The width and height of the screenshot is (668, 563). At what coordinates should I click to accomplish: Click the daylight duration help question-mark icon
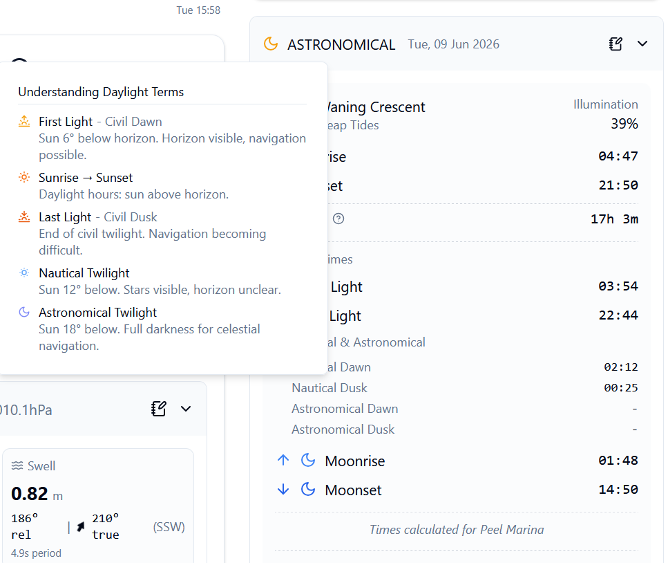coord(338,219)
